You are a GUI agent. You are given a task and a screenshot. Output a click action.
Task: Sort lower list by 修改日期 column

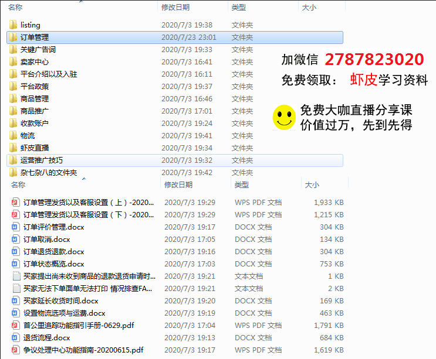(x=178, y=185)
